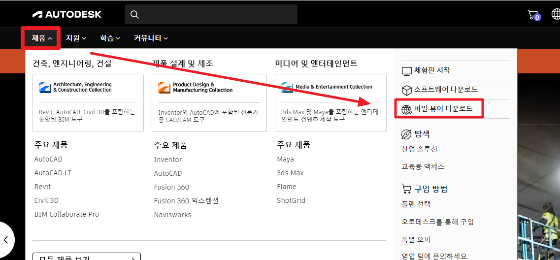This screenshot has height=260, width=560.
Task: Select ShotGrid product link
Action: (291, 200)
